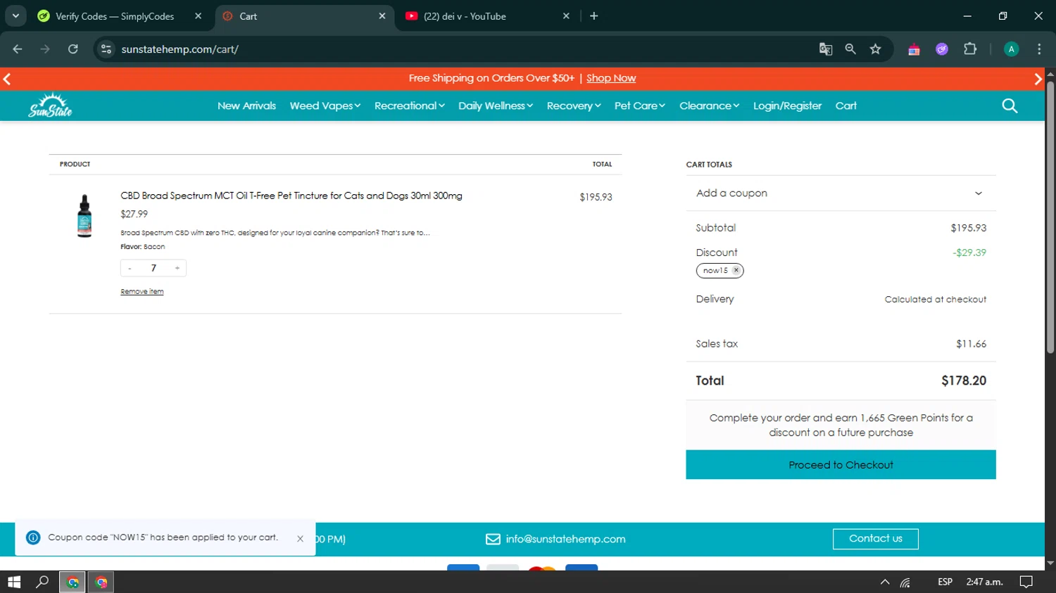Click the info icon in coupon notice
The width and height of the screenshot is (1056, 593).
[x=33, y=537]
